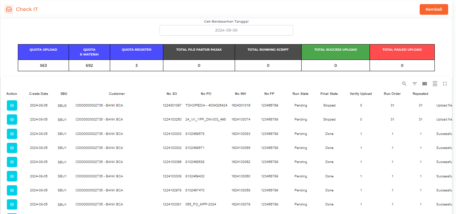This screenshot has width=456, height=214.
Task: Click the table search magnifier icon
Action: coord(404,84)
